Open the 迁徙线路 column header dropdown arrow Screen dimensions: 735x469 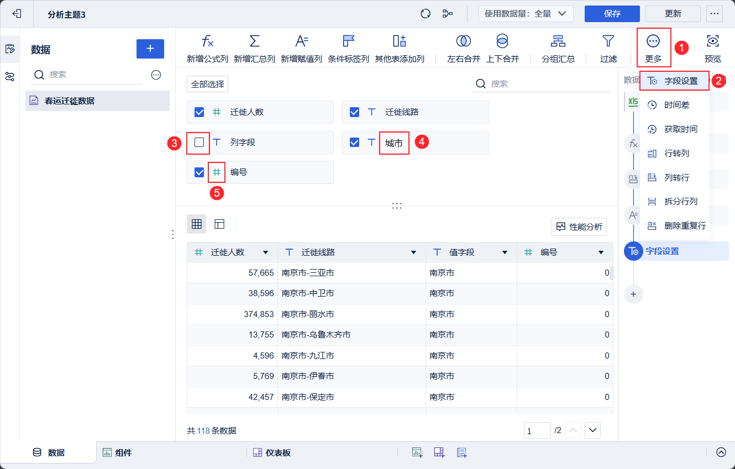coord(414,252)
